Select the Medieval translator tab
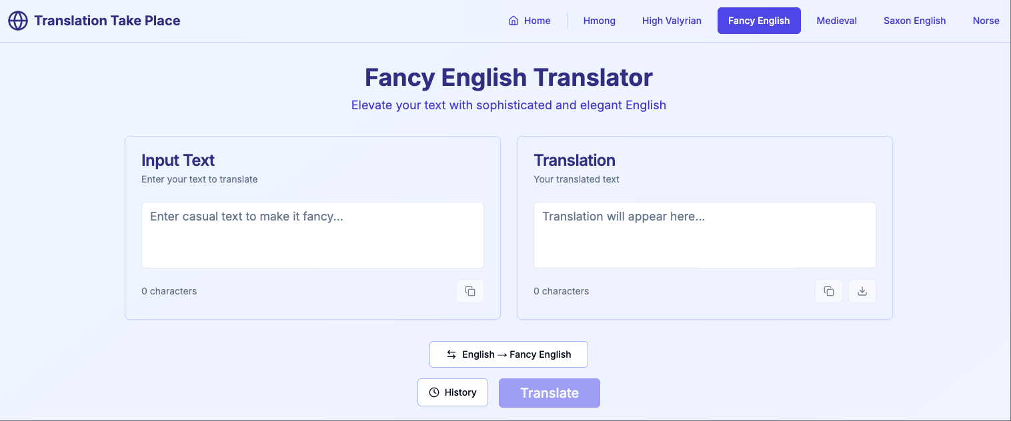 coord(836,21)
